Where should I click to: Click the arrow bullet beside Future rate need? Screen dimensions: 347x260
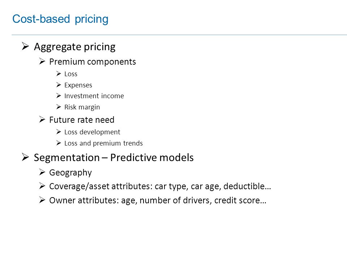point(42,120)
